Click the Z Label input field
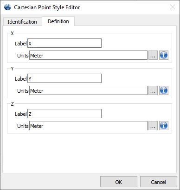This screenshot has width=180, height=190. click(x=64, y=114)
